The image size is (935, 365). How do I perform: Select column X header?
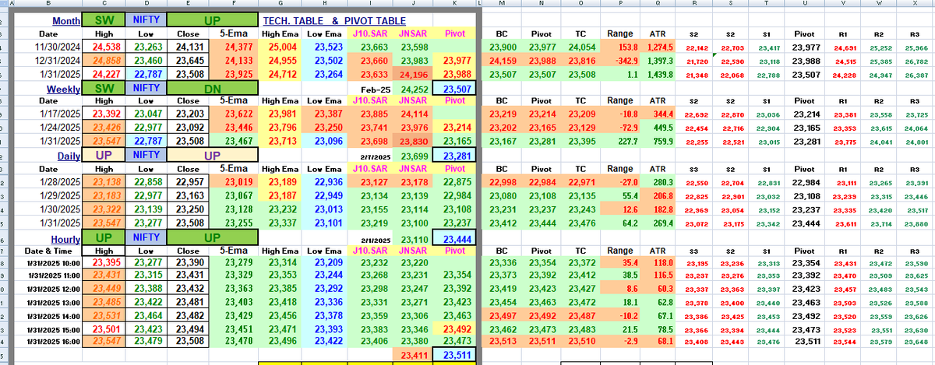tap(915, 5)
